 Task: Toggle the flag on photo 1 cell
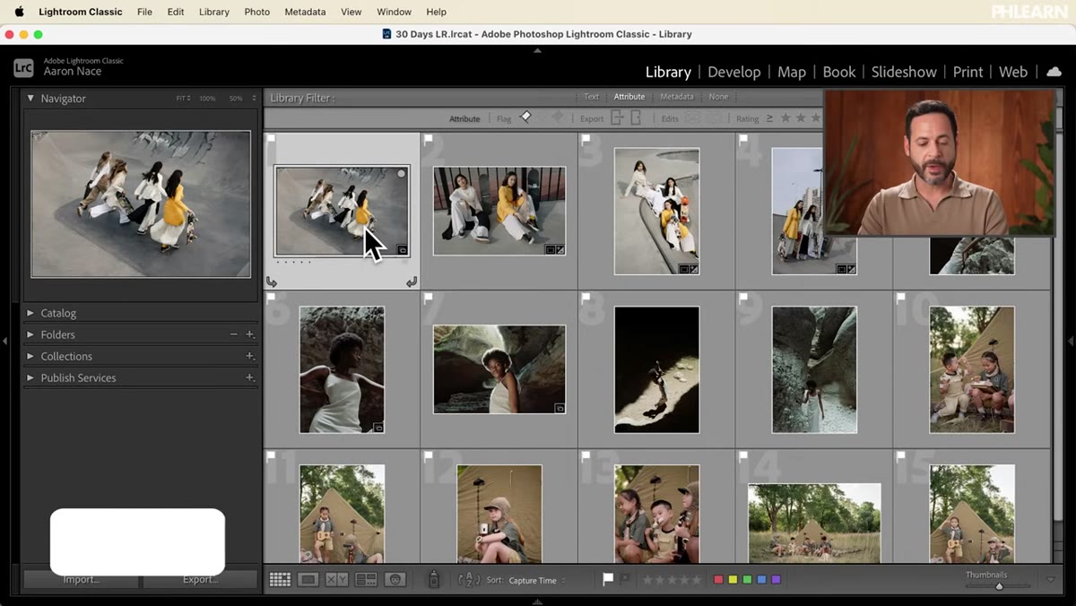click(x=272, y=139)
